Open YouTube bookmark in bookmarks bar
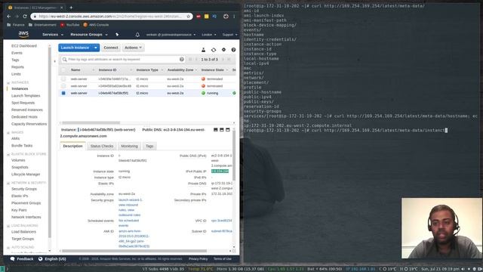483x272 pixels. [x=70, y=25]
